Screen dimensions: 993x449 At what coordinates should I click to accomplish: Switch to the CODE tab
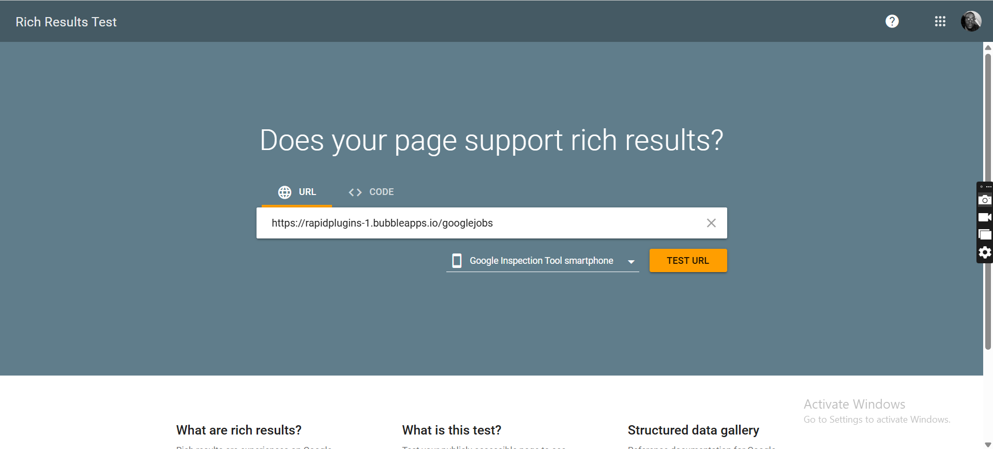(x=371, y=192)
